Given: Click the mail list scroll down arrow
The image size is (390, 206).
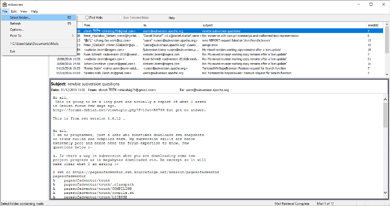Looking at the screenshot, I should point(387,74).
